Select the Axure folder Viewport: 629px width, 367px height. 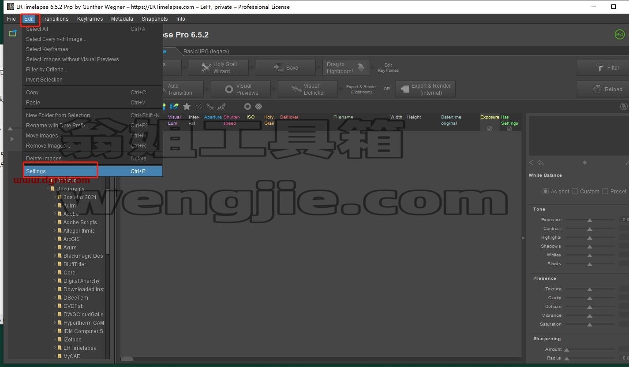click(70, 247)
